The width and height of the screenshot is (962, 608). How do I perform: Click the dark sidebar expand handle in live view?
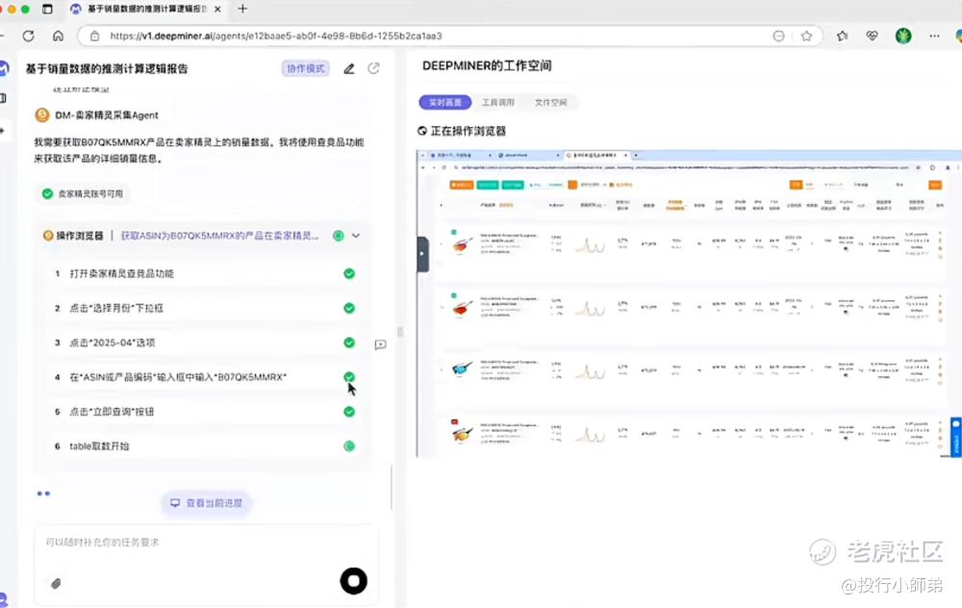[422, 253]
